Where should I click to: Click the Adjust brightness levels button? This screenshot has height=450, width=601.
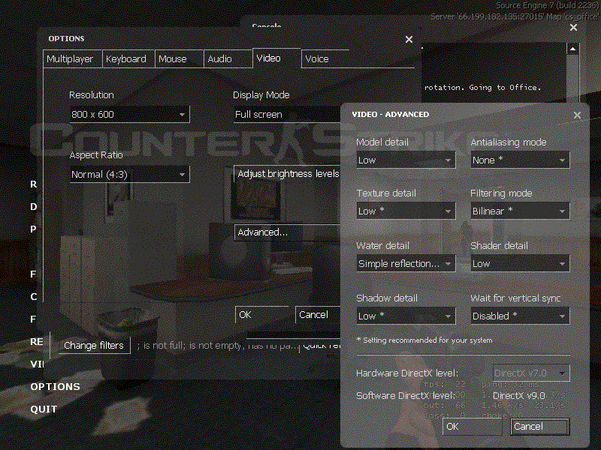(x=287, y=174)
